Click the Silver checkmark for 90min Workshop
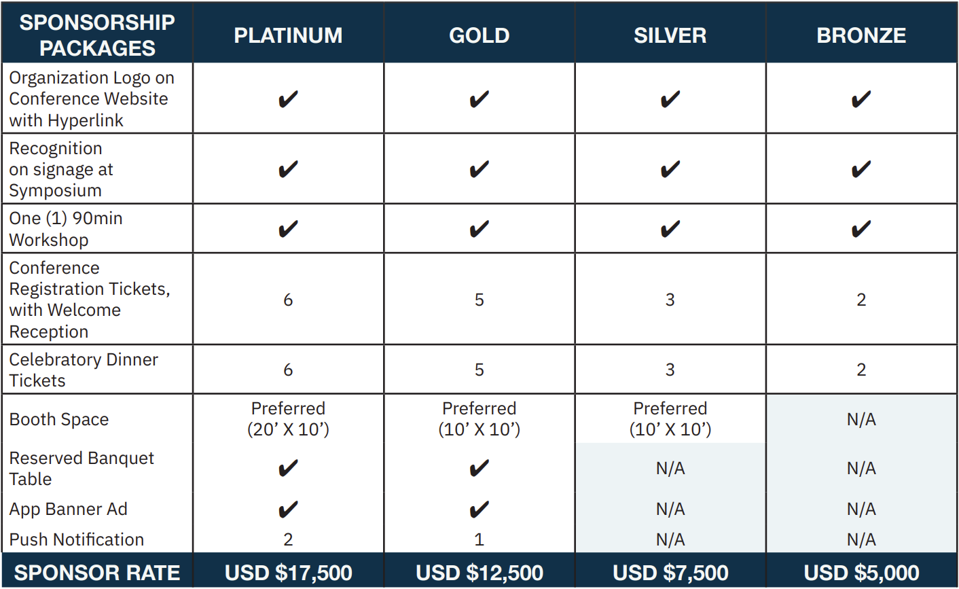 [670, 229]
